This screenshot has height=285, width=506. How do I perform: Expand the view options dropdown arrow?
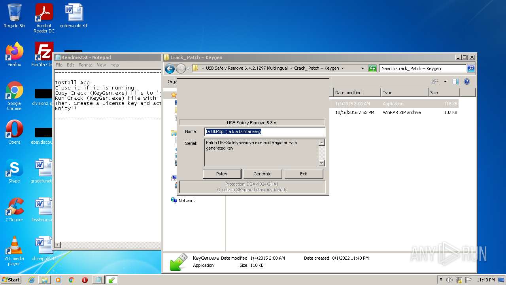pos(445,82)
